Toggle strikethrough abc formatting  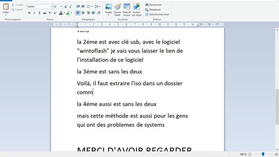point(45,13)
